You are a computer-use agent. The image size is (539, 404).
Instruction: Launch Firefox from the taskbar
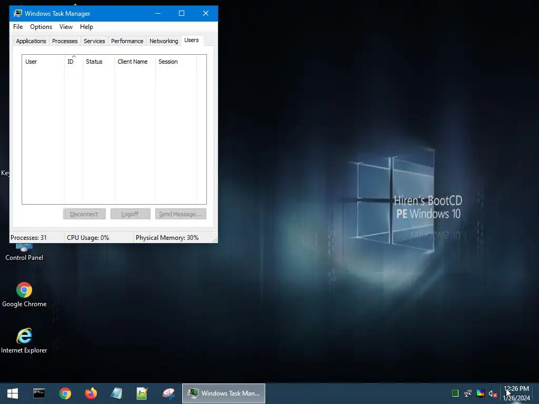(x=91, y=393)
